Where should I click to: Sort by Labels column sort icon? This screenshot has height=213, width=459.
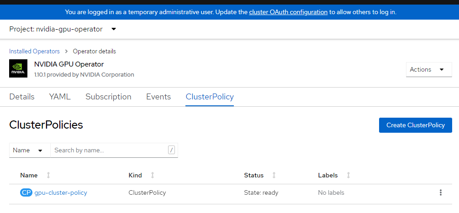pyautogui.click(x=348, y=175)
